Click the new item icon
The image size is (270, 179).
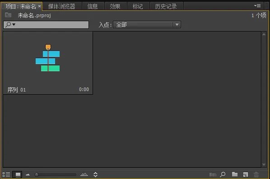246,174
